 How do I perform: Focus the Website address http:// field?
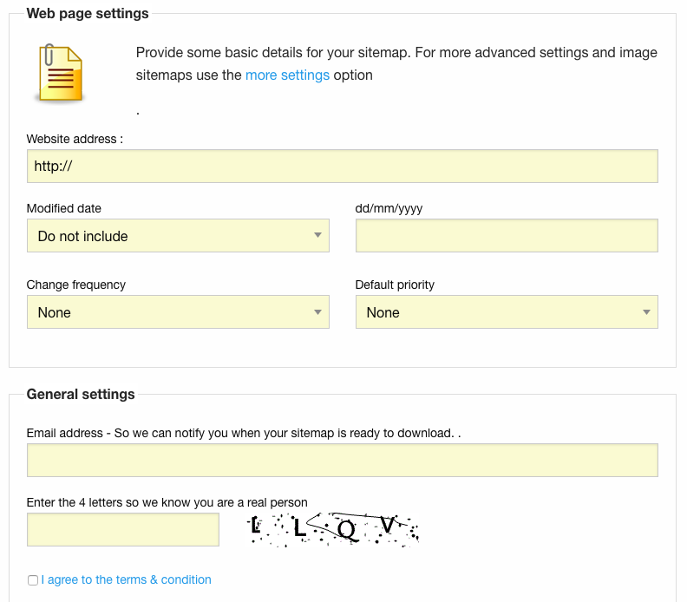342,166
